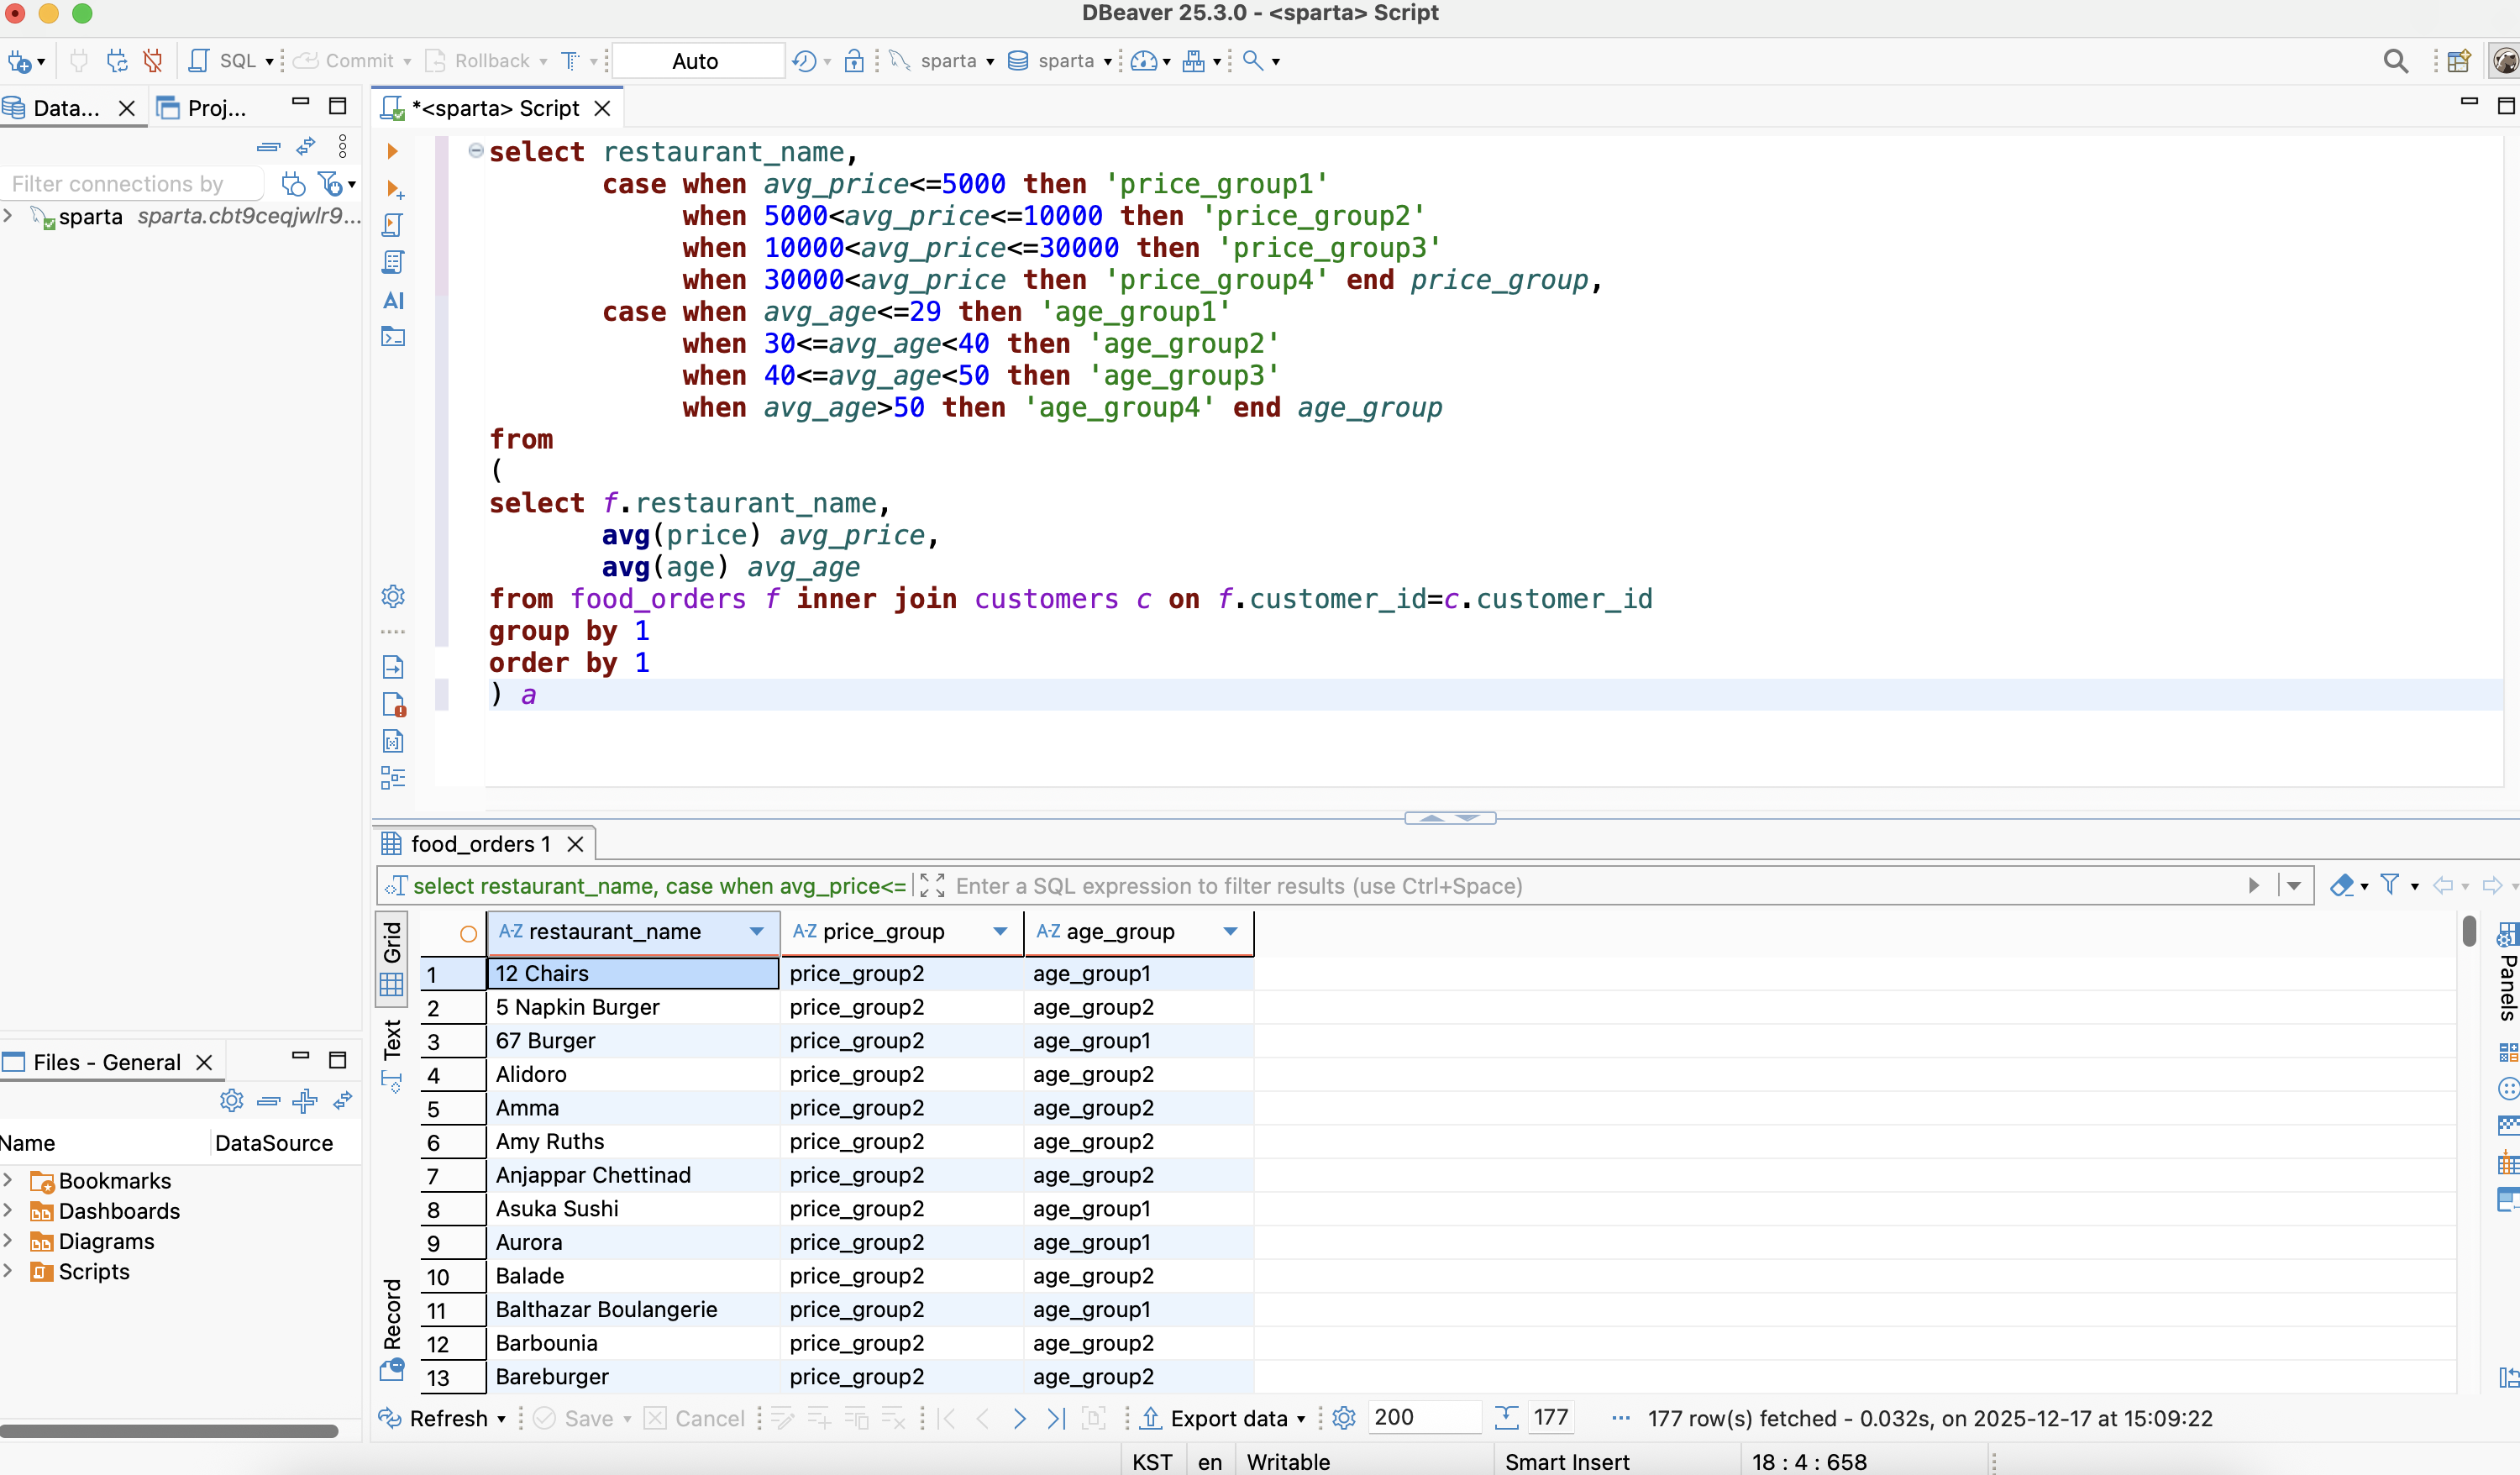
Task: Click the global search magnifier icon
Action: (2395, 61)
